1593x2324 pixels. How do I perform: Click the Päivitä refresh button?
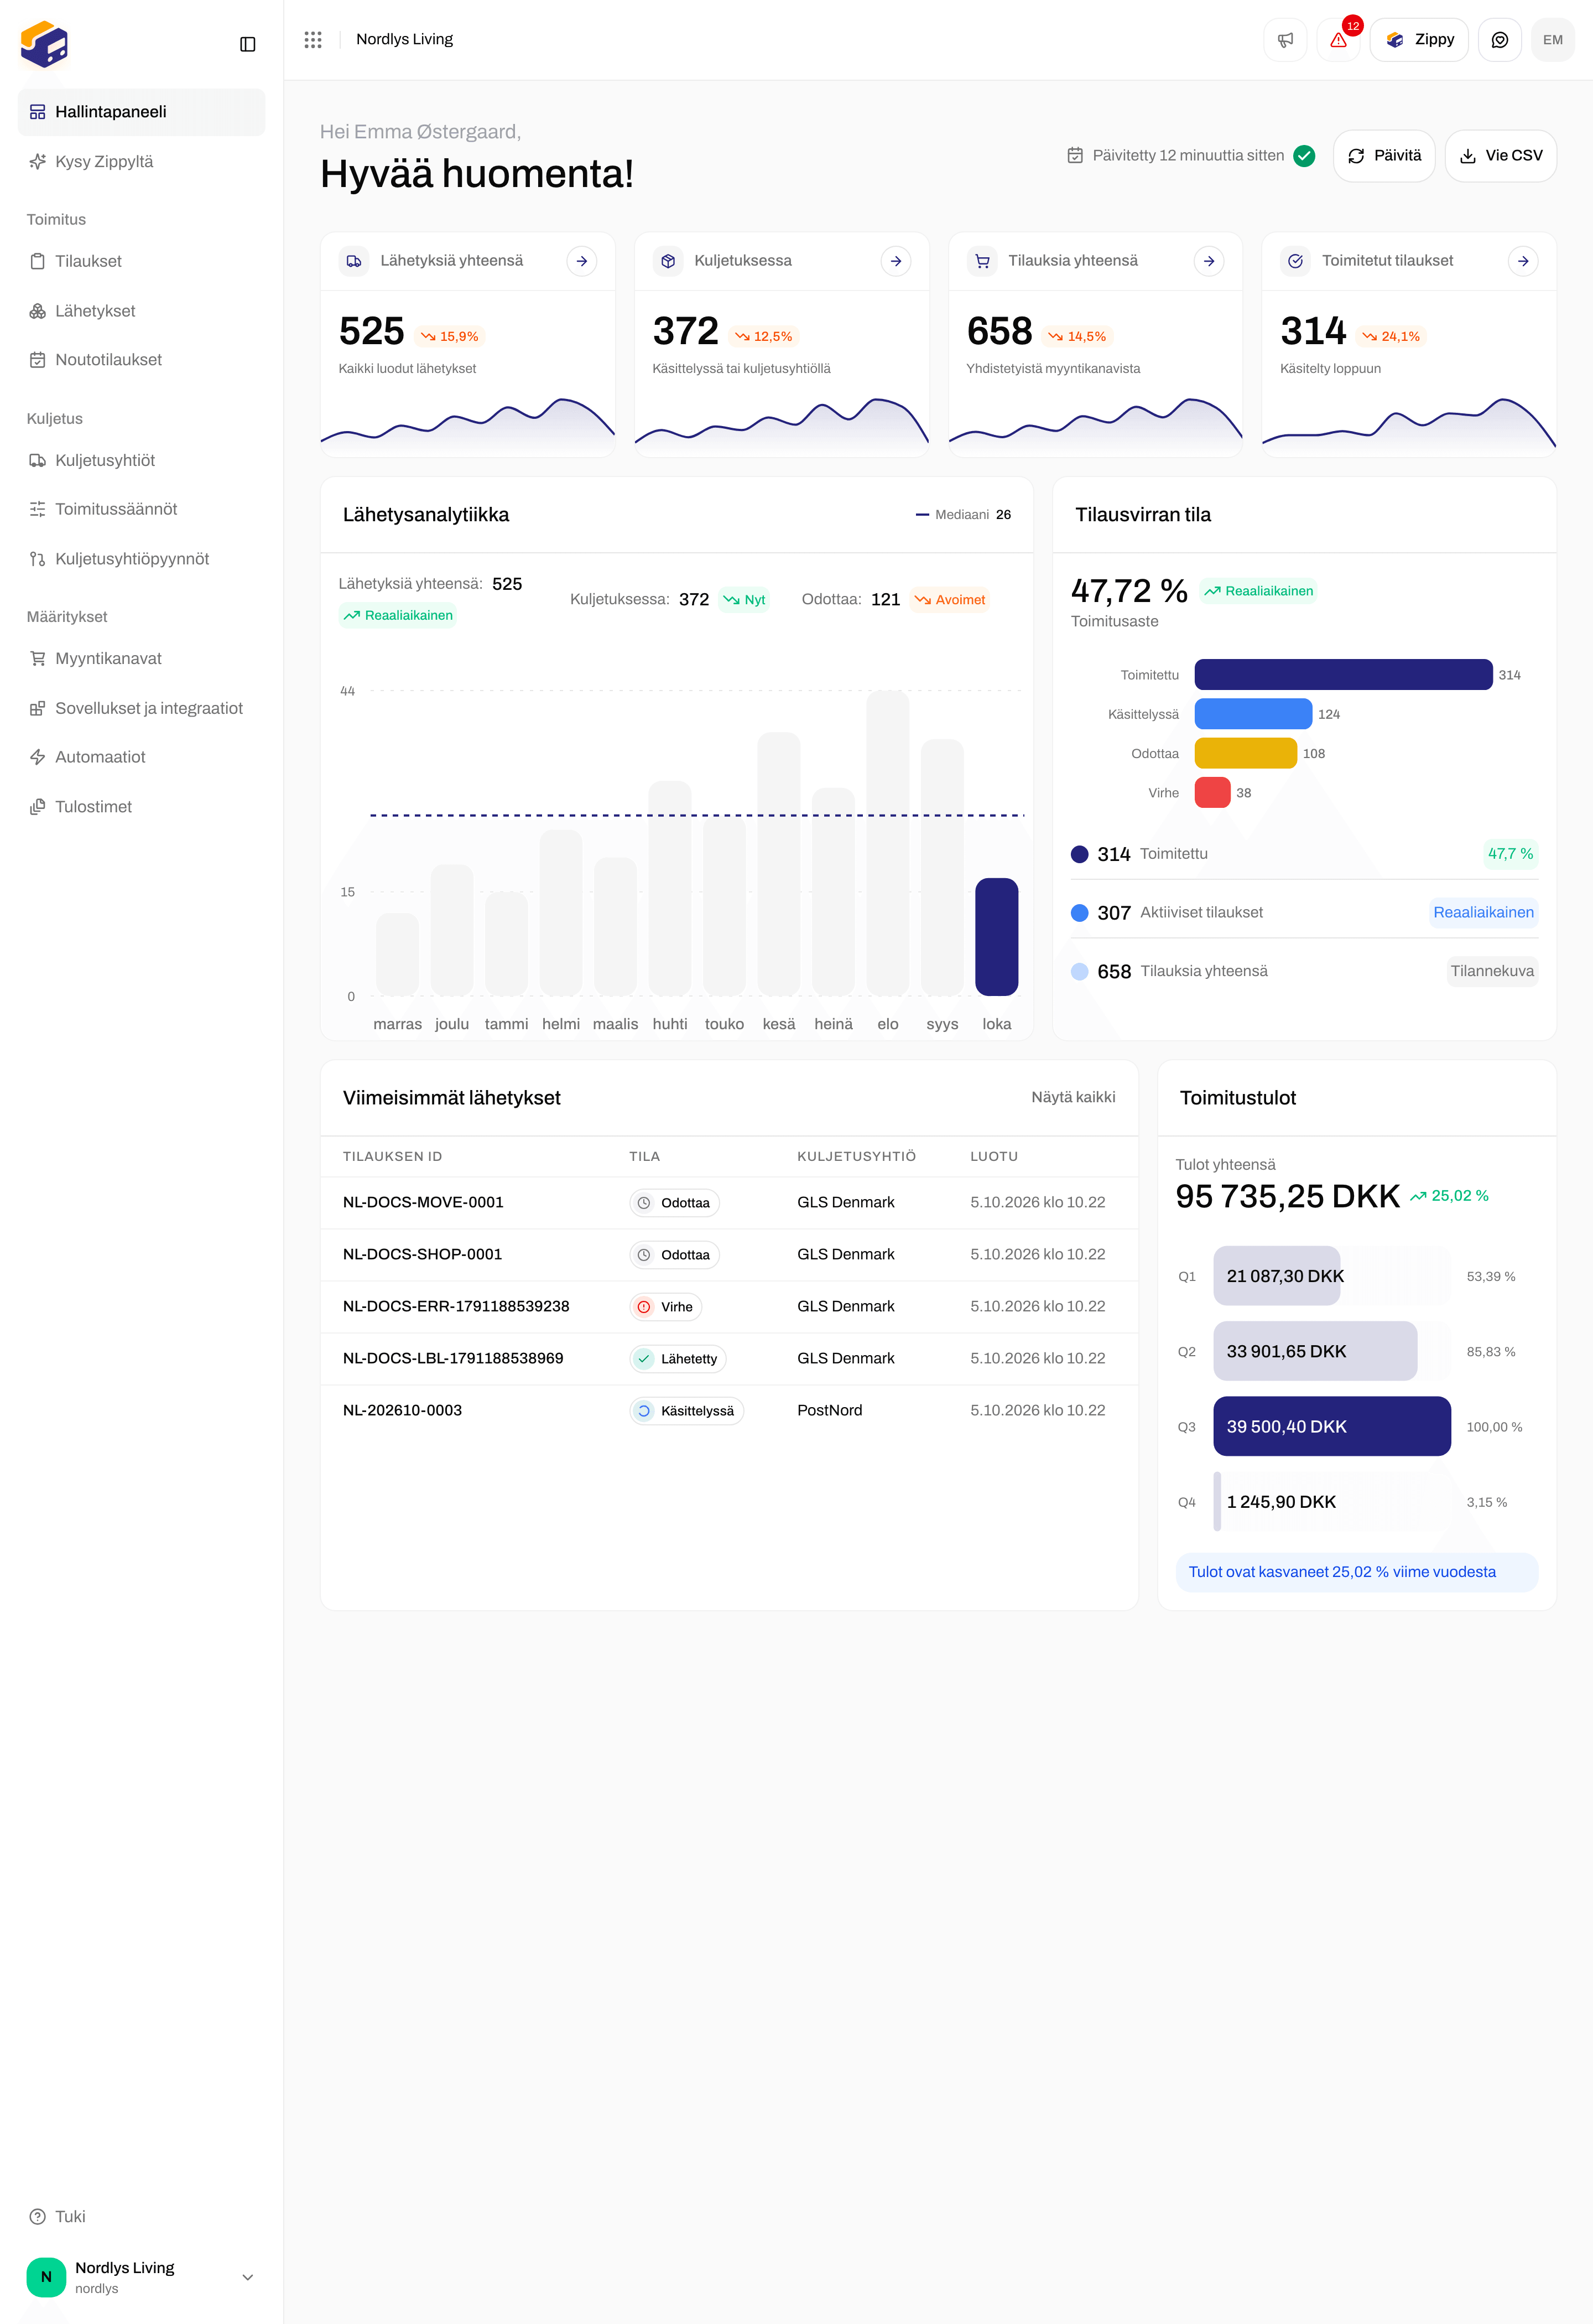tap(1383, 156)
